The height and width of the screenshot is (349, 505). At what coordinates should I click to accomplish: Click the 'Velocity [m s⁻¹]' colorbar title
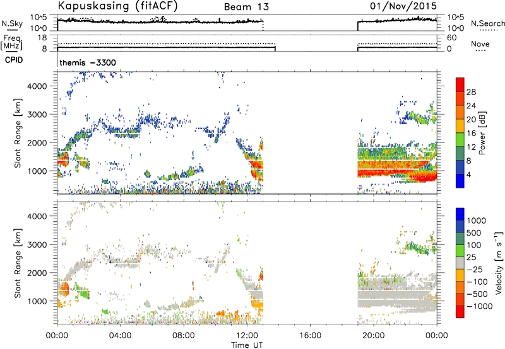pyautogui.click(x=499, y=263)
